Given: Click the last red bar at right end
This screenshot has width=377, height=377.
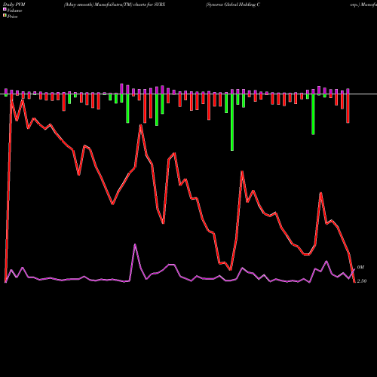Looking at the screenshot, I should tap(348, 109).
